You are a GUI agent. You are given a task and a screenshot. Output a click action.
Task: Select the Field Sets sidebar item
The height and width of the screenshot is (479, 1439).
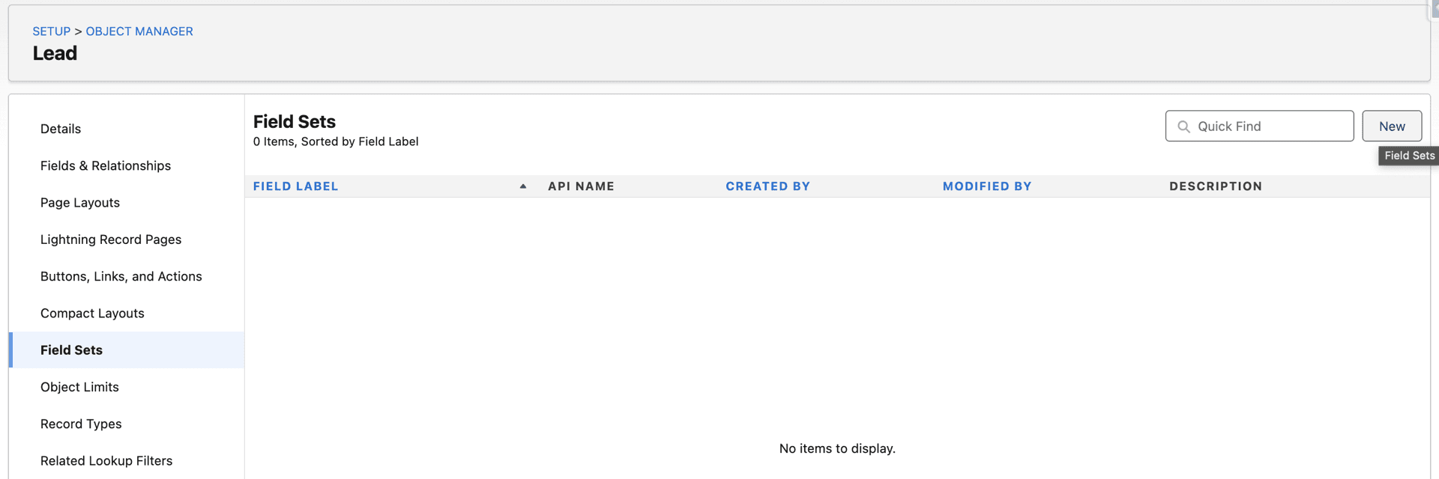click(72, 350)
